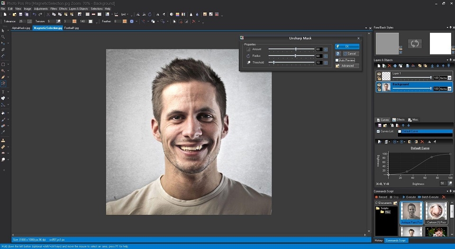The image size is (455, 249).
Task: Click the Advanced button in Unsharp Mask
Action: click(x=347, y=66)
